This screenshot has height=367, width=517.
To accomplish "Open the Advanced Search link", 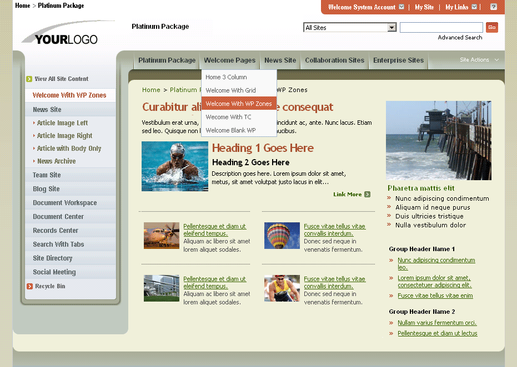I will 460,37.
